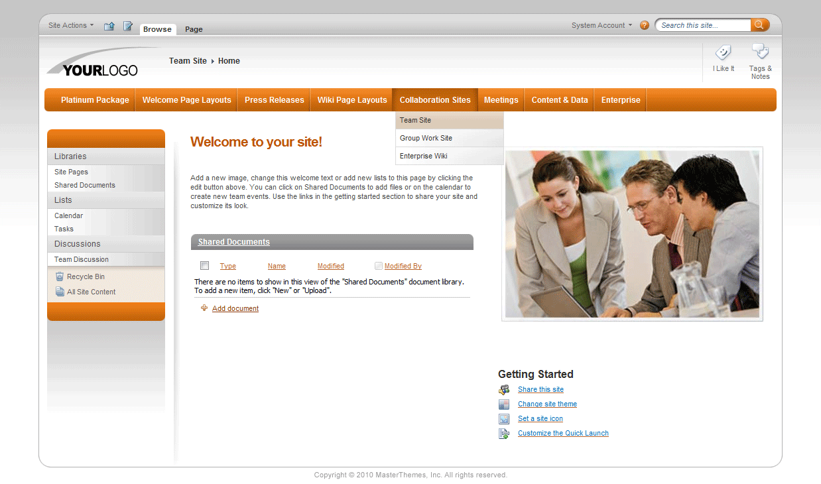821x484 pixels.
Task: Open the Site Actions dropdown
Action: pyautogui.click(x=70, y=25)
